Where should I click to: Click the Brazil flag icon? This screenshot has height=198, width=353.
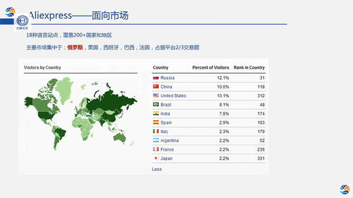pos(156,105)
